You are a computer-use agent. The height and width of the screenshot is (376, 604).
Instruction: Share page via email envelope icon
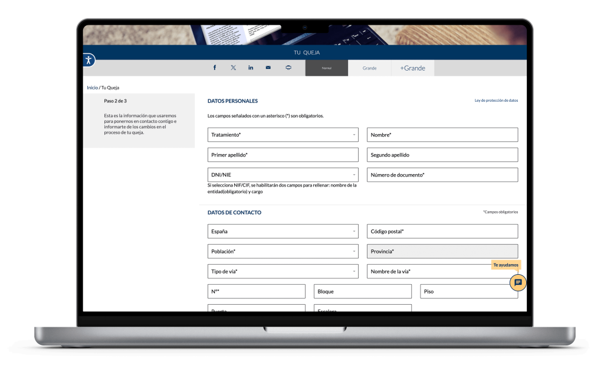[268, 68]
